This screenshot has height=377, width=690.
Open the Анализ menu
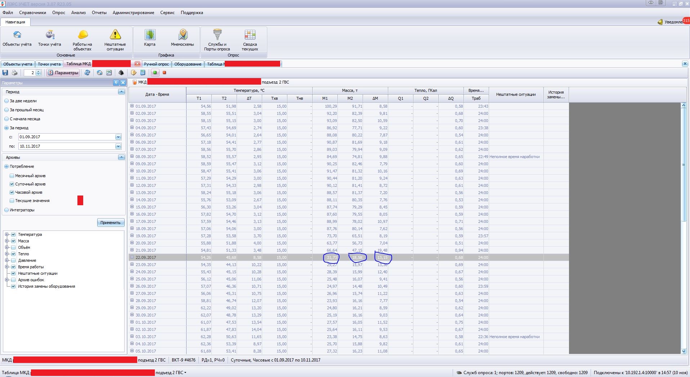click(x=79, y=13)
